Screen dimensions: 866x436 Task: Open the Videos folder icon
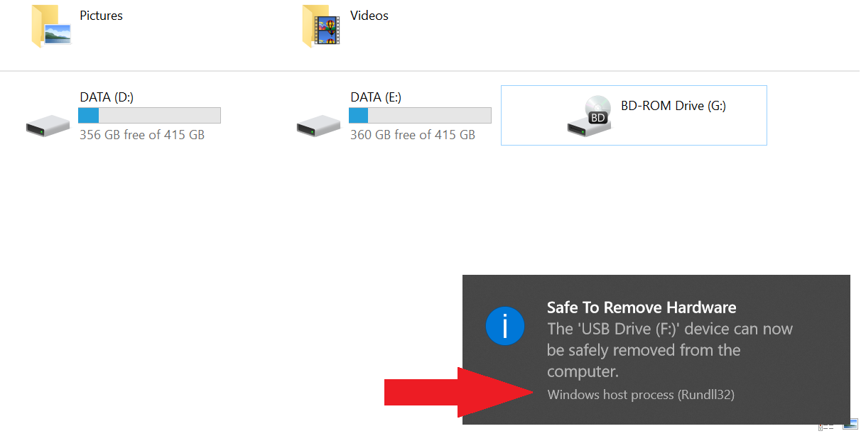pyautogui.click(x=321, y=26)
